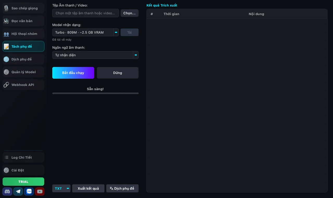
Task: Go to Hội thoại nhóm section
Action: point(23,34)
